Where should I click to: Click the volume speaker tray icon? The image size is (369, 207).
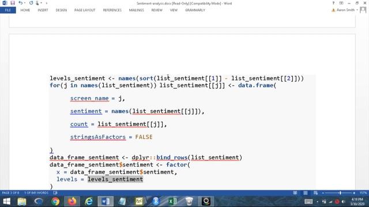click(344, 202)
